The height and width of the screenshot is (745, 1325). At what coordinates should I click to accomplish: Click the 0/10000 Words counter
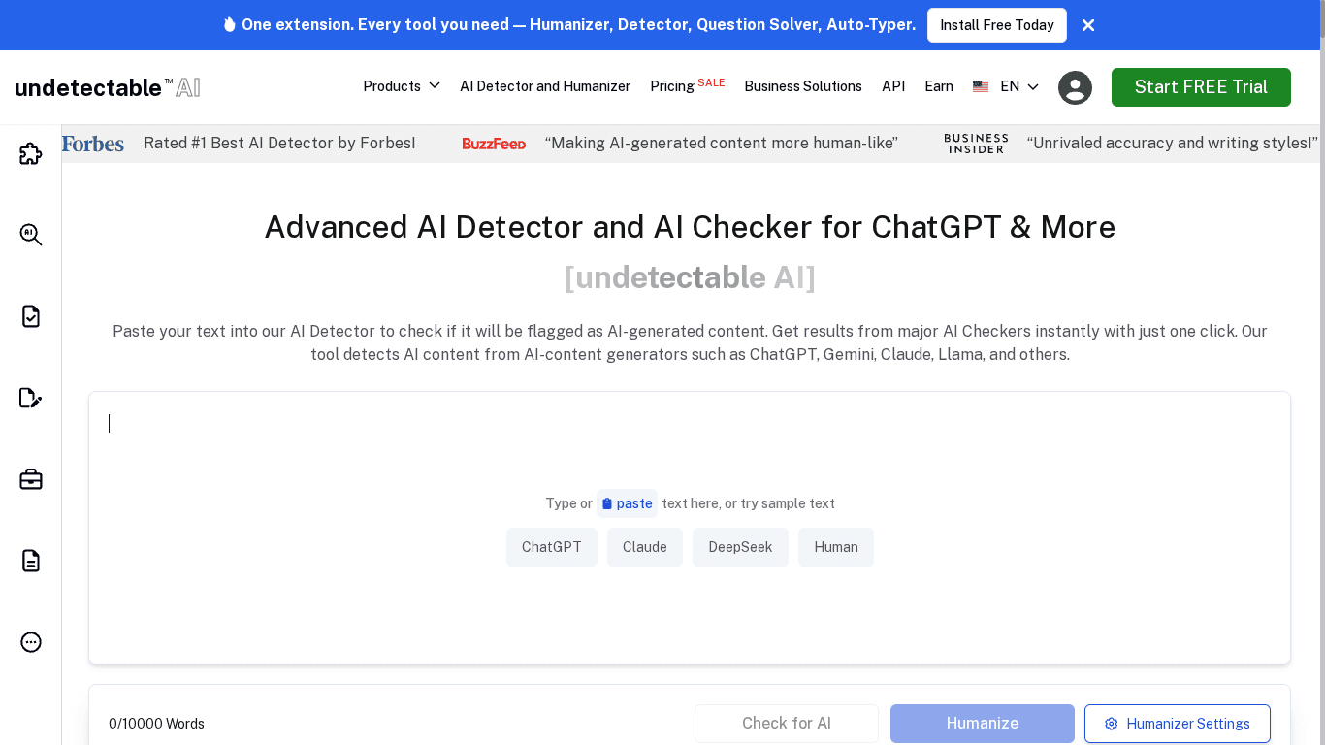pos(156,724)
